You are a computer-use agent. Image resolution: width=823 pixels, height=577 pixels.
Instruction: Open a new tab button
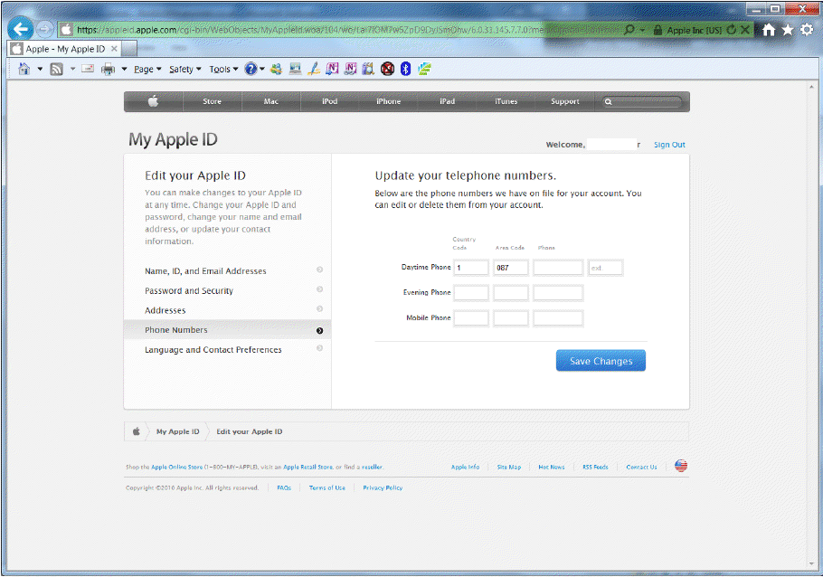129,49
